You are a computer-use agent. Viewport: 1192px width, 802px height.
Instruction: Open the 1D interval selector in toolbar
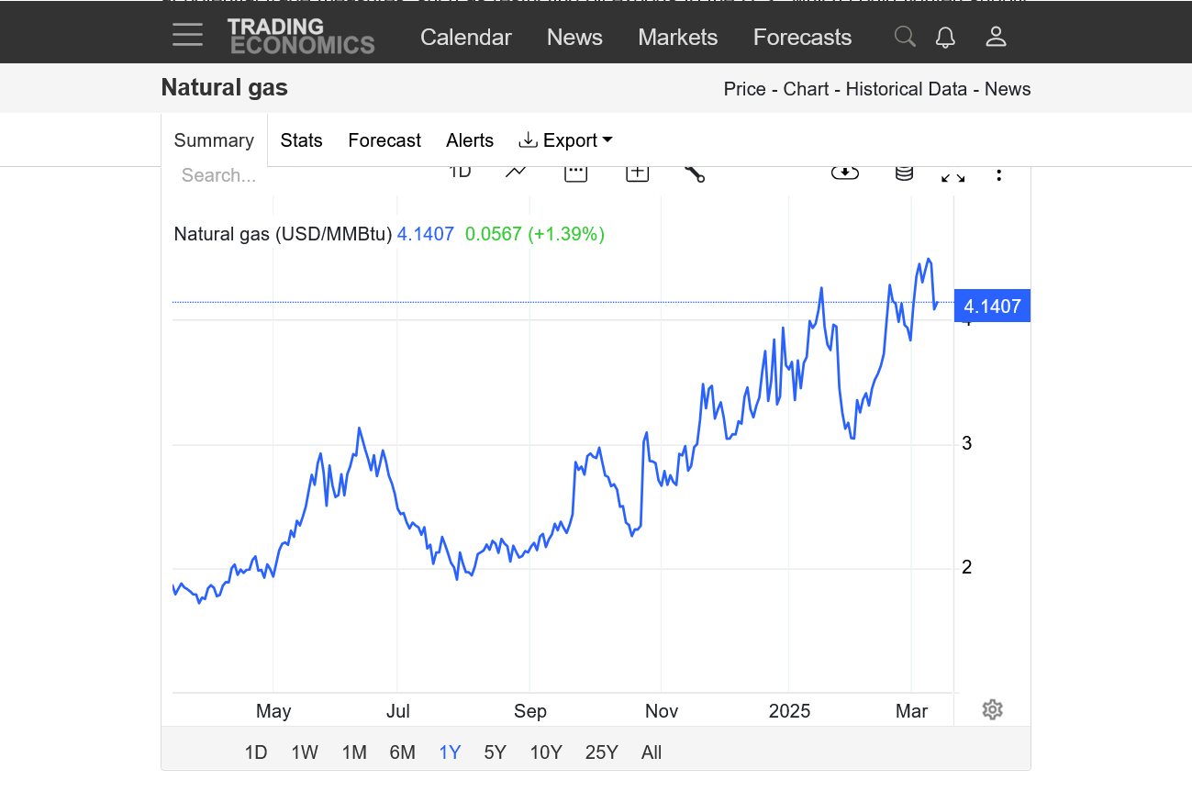(460, 172)
